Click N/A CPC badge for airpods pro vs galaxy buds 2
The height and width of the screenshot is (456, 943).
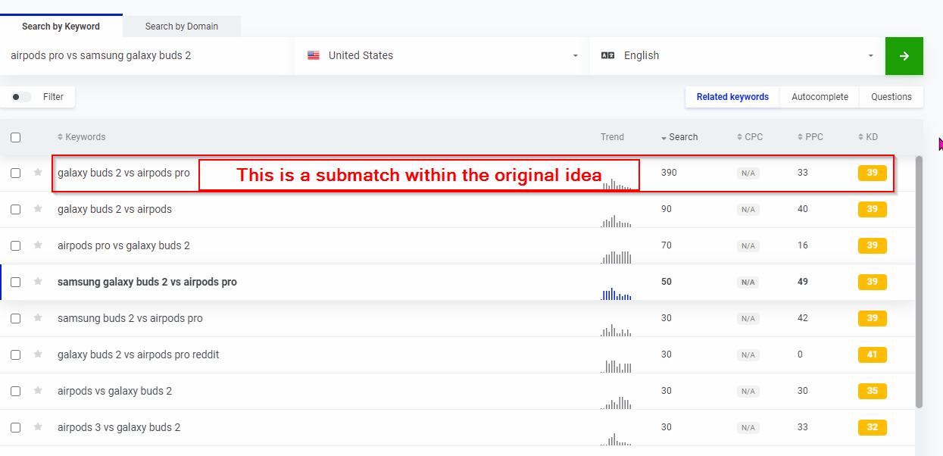[748, 246]
